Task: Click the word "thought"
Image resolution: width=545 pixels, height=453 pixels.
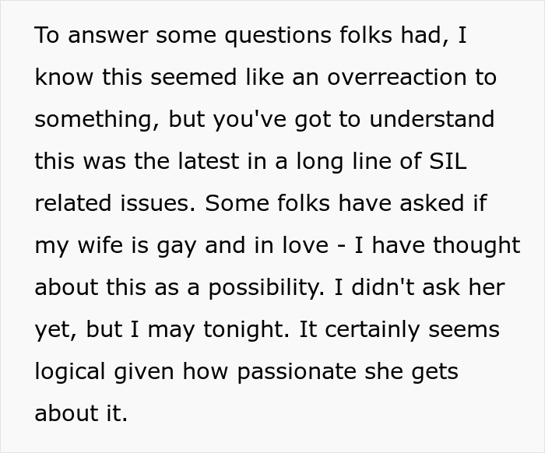Action: [x=476, y=246]
